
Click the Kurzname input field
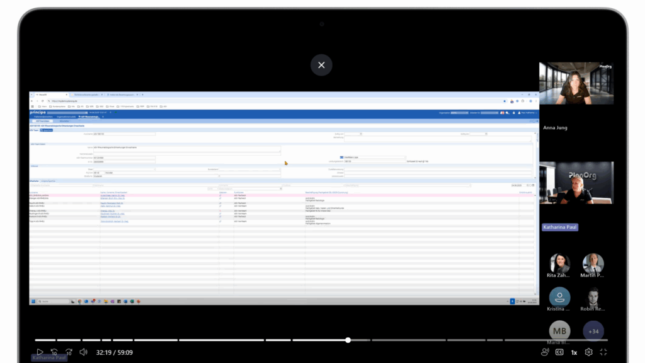click(x=124, y=134)
